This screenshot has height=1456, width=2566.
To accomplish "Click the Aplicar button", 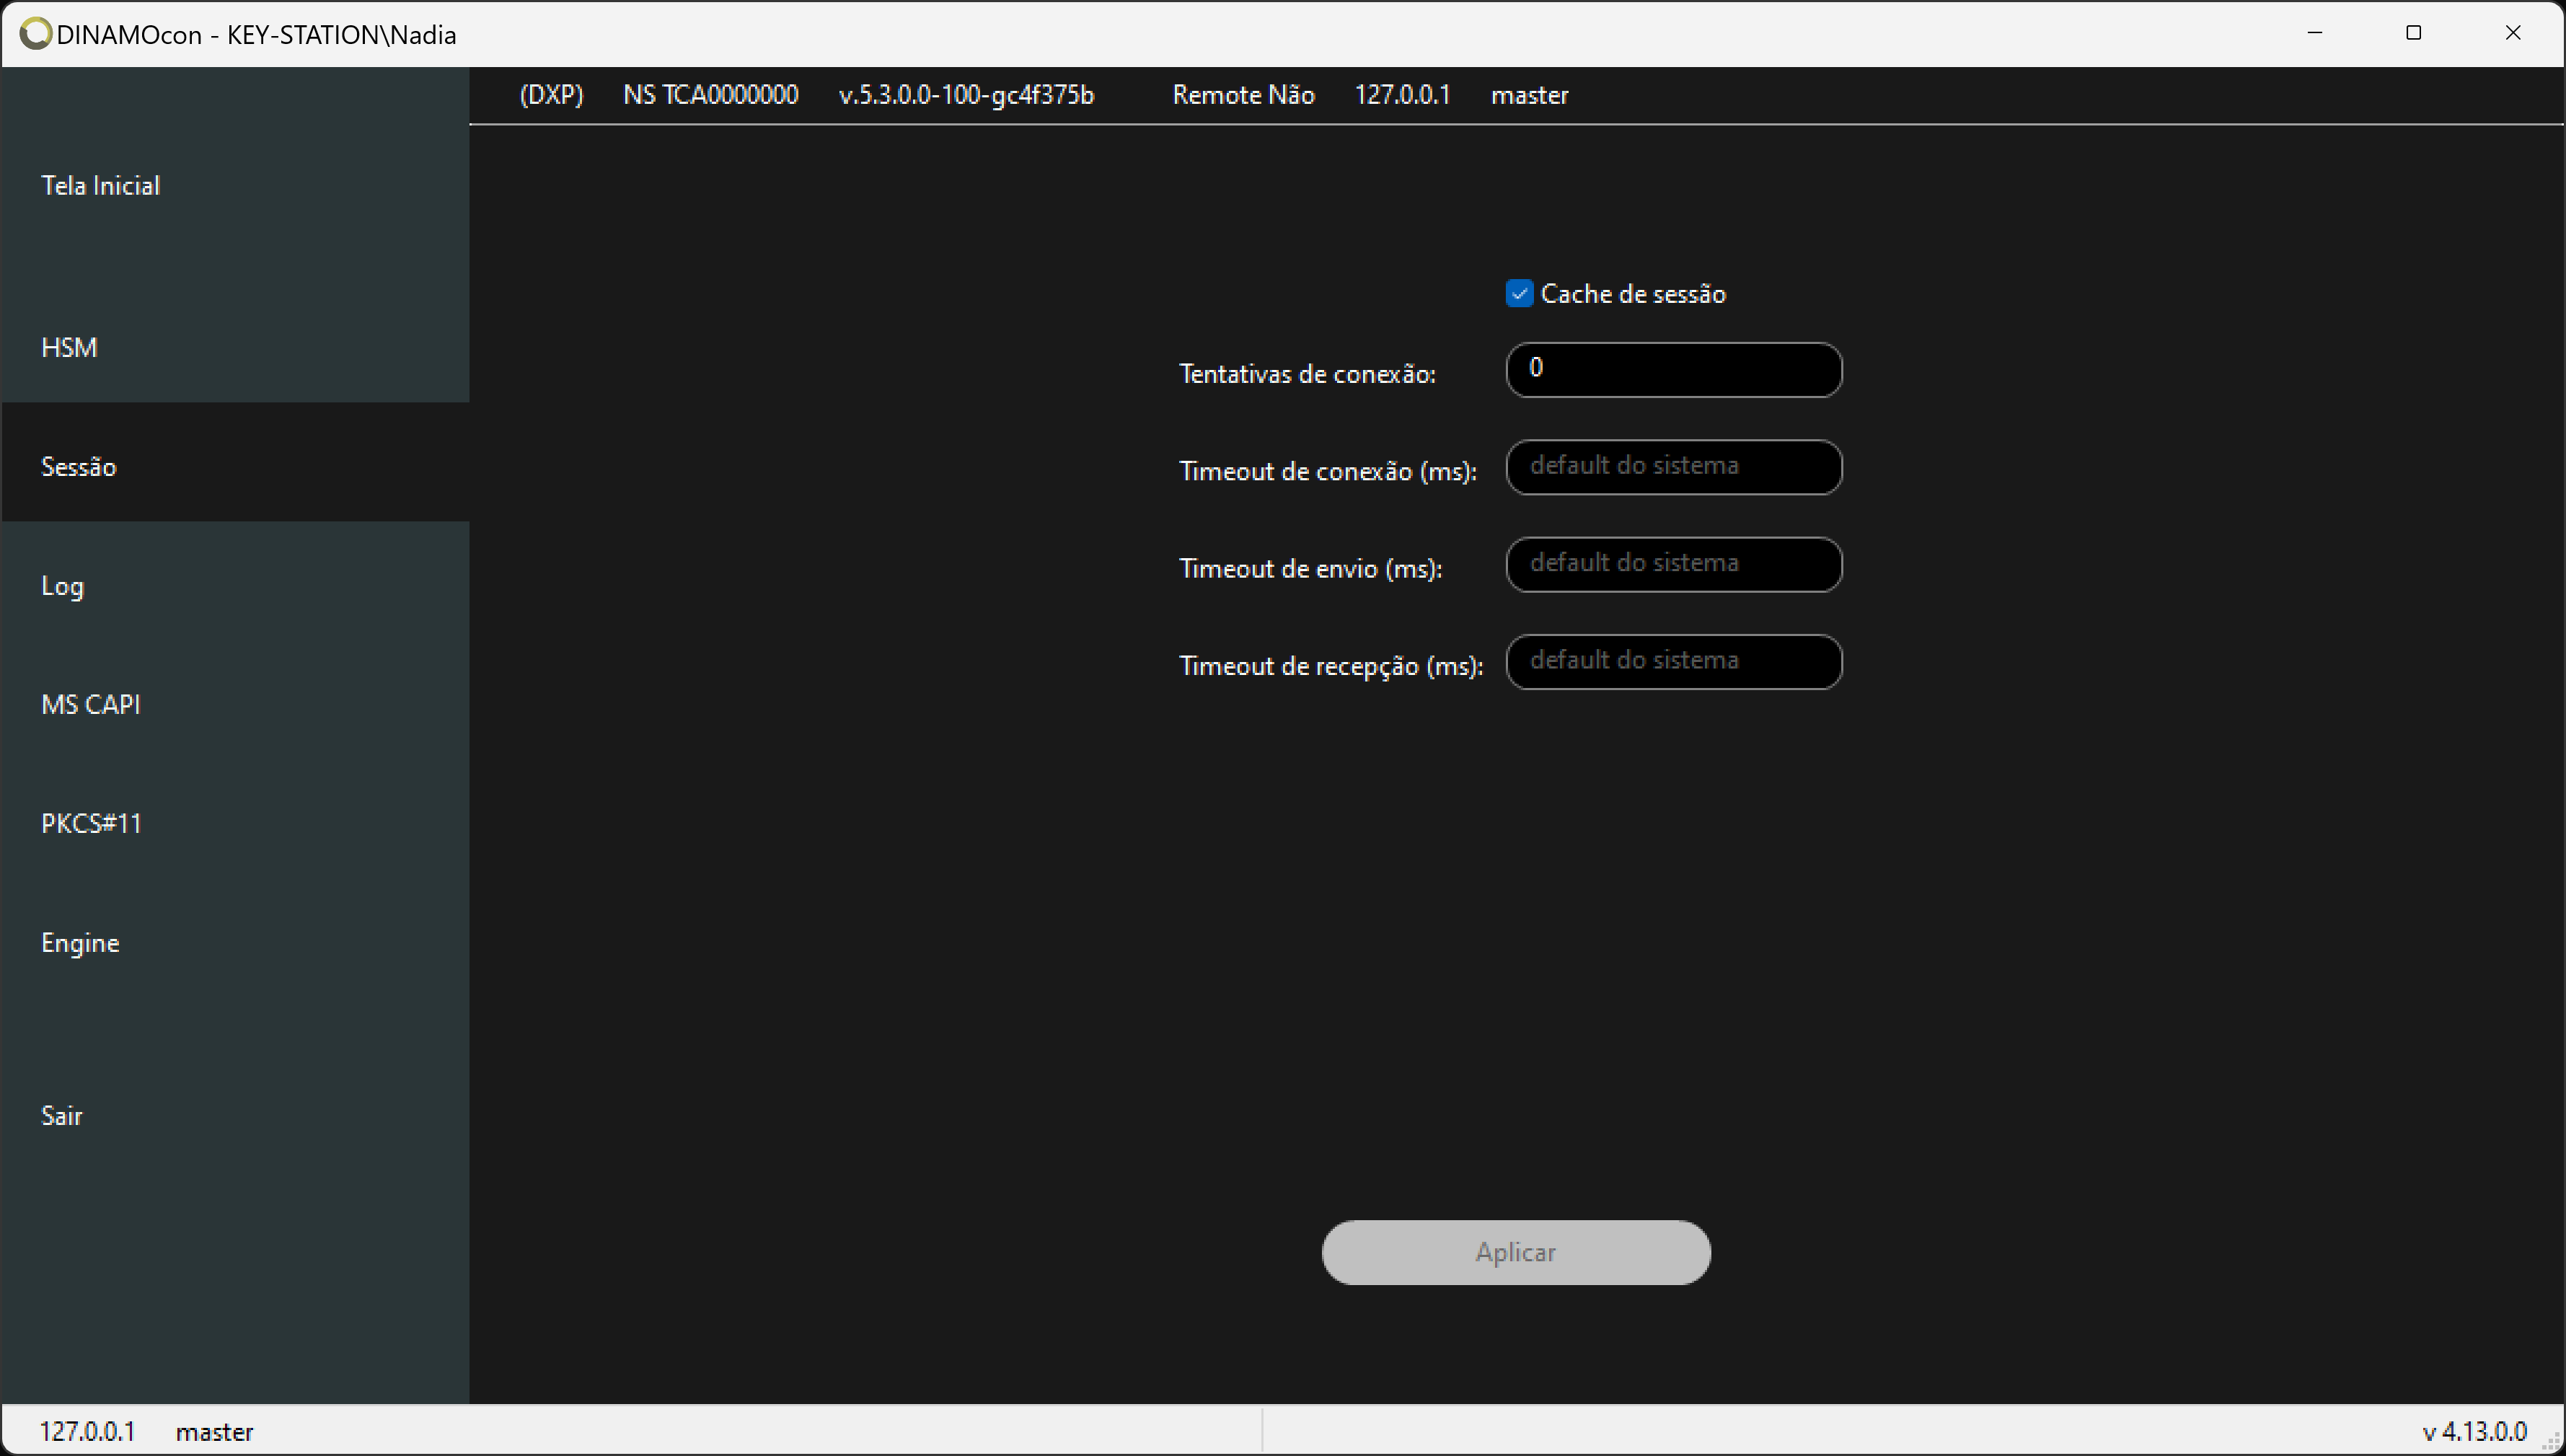I will click(1515, 1252).
